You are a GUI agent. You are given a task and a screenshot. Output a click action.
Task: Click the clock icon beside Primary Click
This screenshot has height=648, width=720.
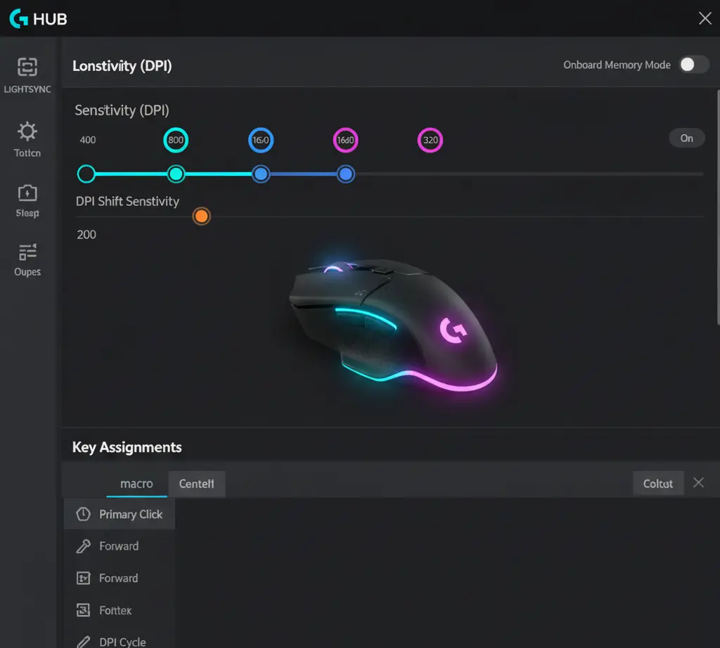(x=83, y=514)
